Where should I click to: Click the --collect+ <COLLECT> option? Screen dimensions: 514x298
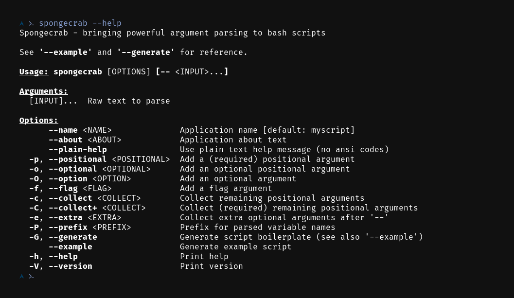click(x=97, y=208)
